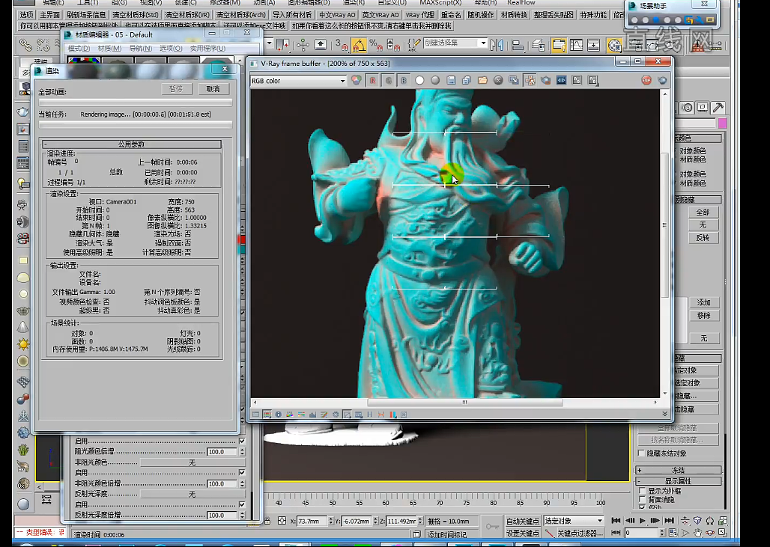
Task: Click the 自动关键点 button
Action: (523, 521)
